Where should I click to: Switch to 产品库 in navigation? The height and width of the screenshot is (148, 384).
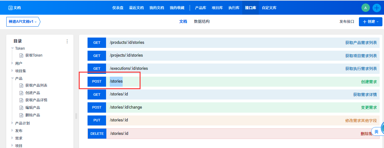pyautogui.click(x=200, y=8)
